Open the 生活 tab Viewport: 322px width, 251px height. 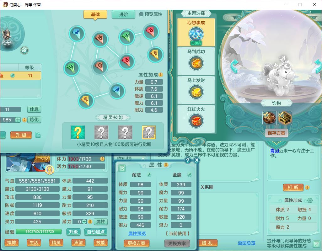tap(34, 243)
